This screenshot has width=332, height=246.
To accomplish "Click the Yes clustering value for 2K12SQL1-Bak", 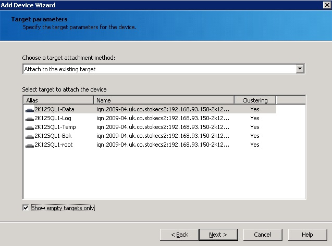I will pos(255,136).
